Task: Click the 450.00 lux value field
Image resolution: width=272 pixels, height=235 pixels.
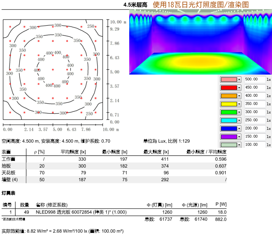Action: coord(255,88)
